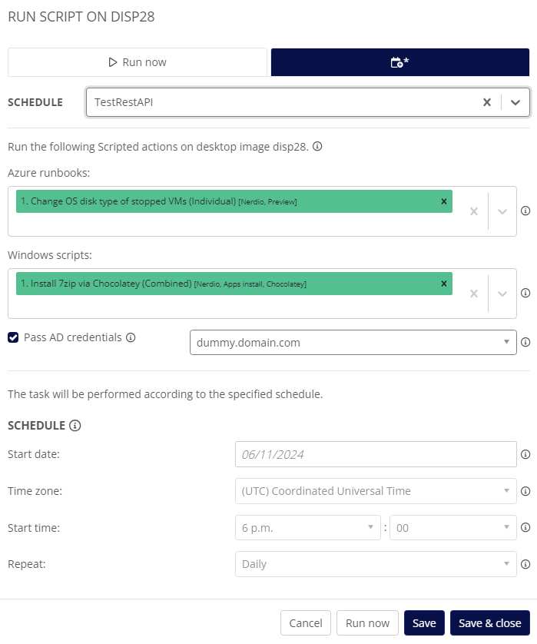Viewport: 537px width, 644px height.
Task: Switch to the Run now tab
Action: 137,62
